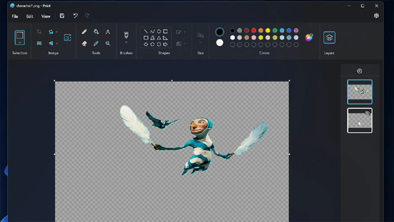The height and width of the screenshot is (222, 394).
Task: Open Edit colors rainbow wheel
Action: [x=309, y=37]
